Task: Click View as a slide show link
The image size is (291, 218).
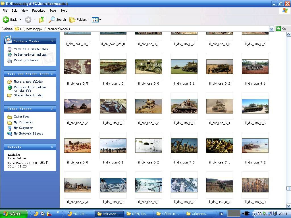Action: pyautogui.click(x=31, y=49)
